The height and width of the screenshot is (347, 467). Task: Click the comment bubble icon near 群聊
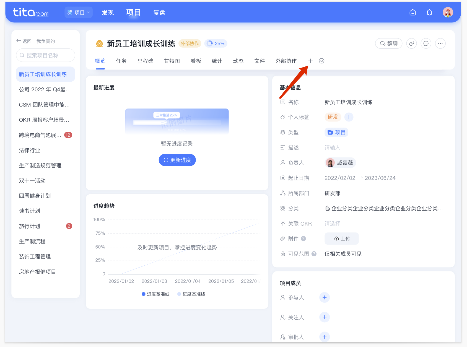(426, 43)
